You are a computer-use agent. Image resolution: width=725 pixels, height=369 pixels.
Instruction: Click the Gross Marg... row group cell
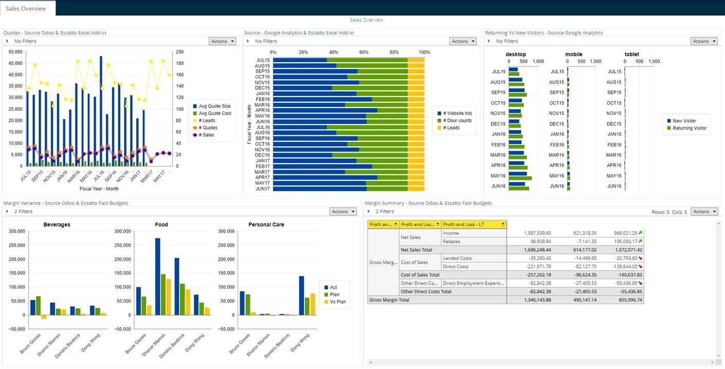click(x=384, y=262)
